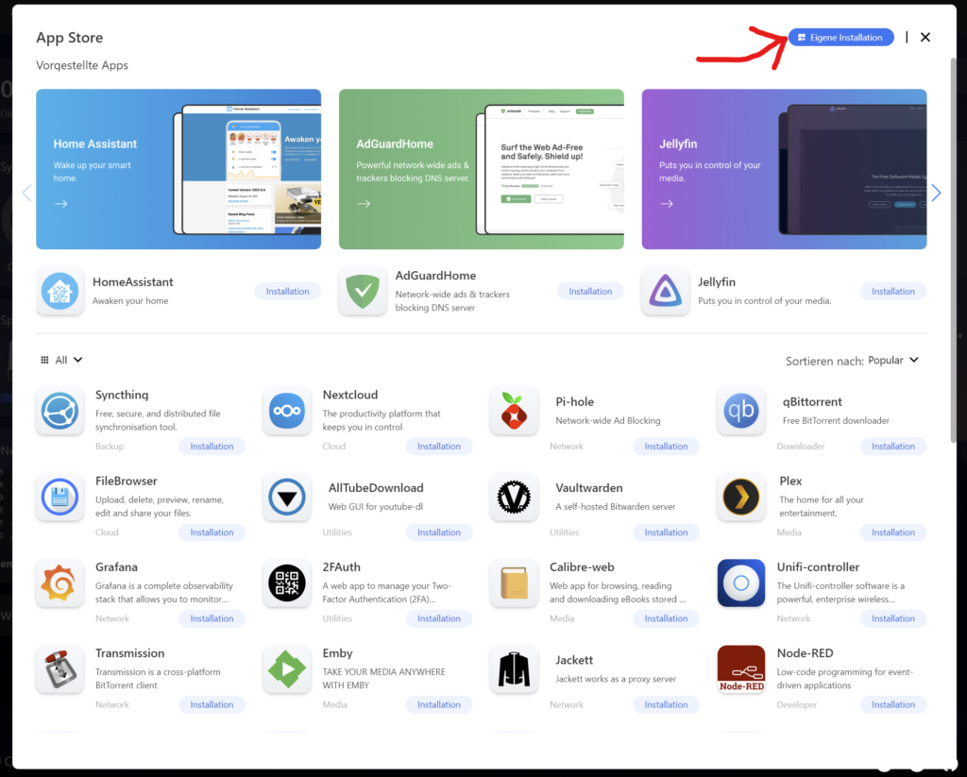Screen dimensions: 967x777
Task: Open the Nextcloud app icon
Action: pyautogui.click(x=287, y=411)
